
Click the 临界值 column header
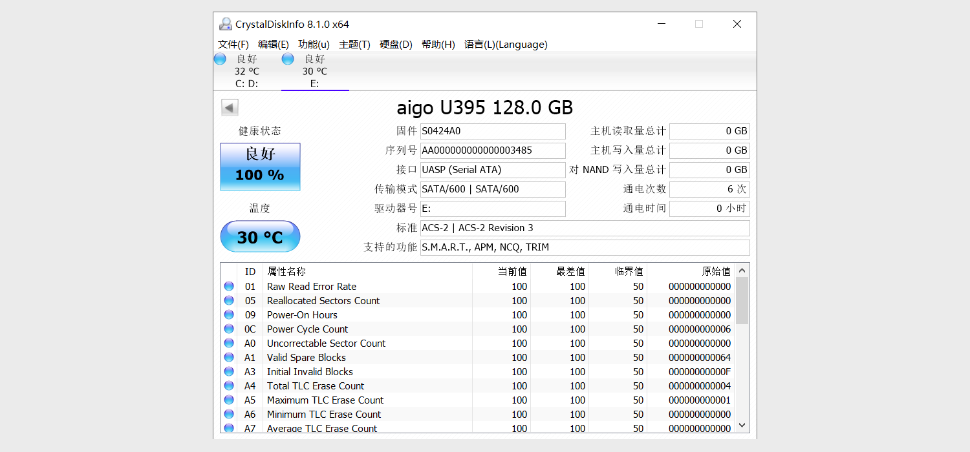pos(618,271)
